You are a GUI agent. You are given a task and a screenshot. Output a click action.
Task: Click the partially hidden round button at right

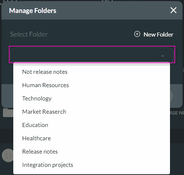[171, 96]
